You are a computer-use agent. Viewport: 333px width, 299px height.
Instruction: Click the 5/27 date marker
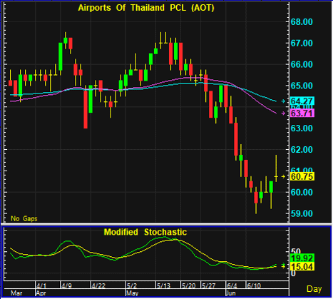(208, 285)
